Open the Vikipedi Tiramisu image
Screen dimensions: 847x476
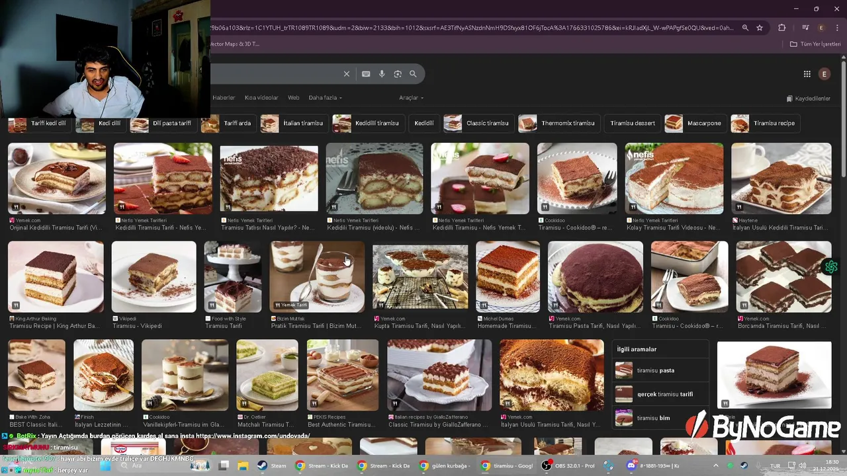coord(154,276)
